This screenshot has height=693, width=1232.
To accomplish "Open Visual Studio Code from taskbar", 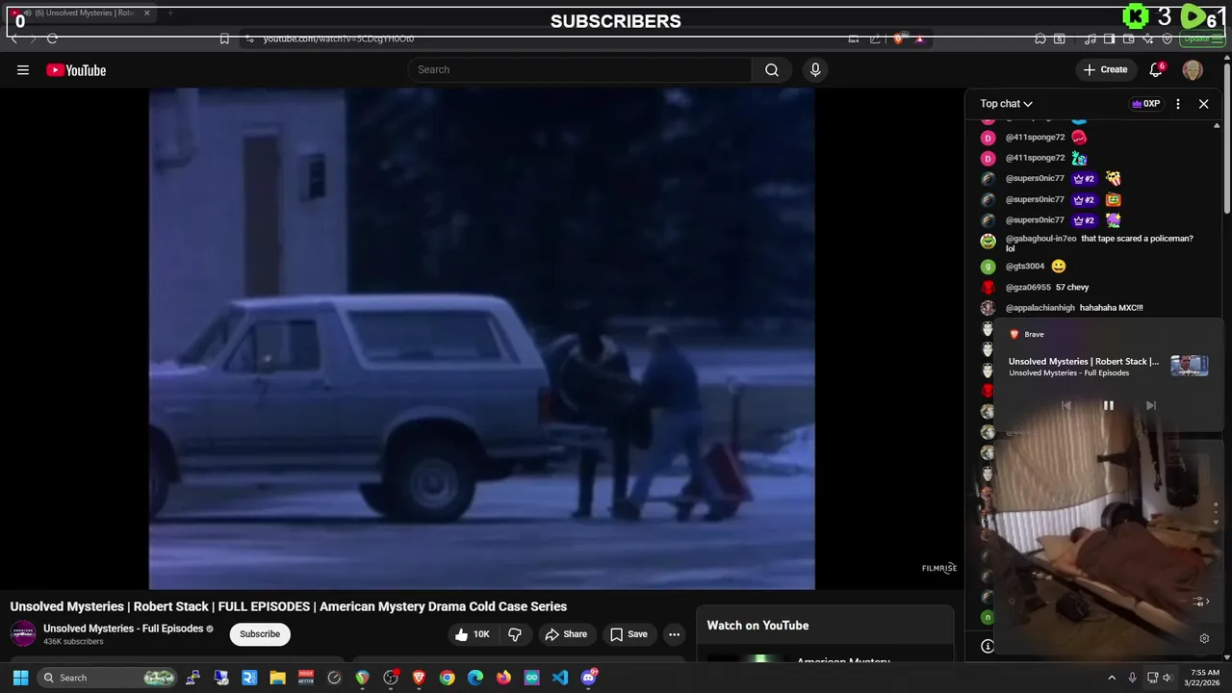I will click(560, 678).
